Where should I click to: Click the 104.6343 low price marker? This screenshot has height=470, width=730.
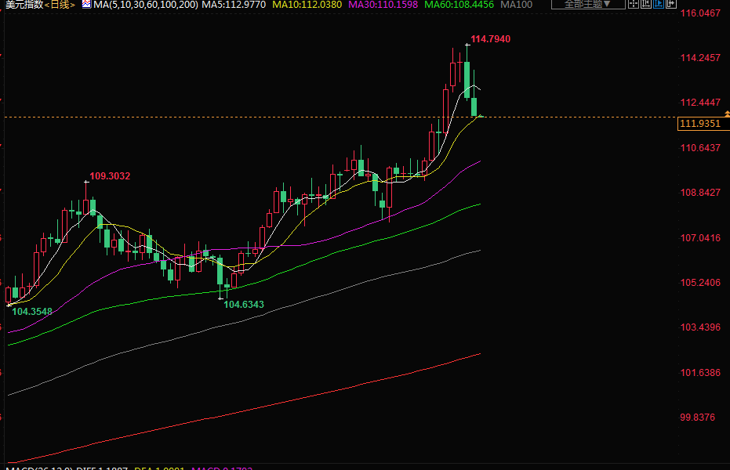244,304
